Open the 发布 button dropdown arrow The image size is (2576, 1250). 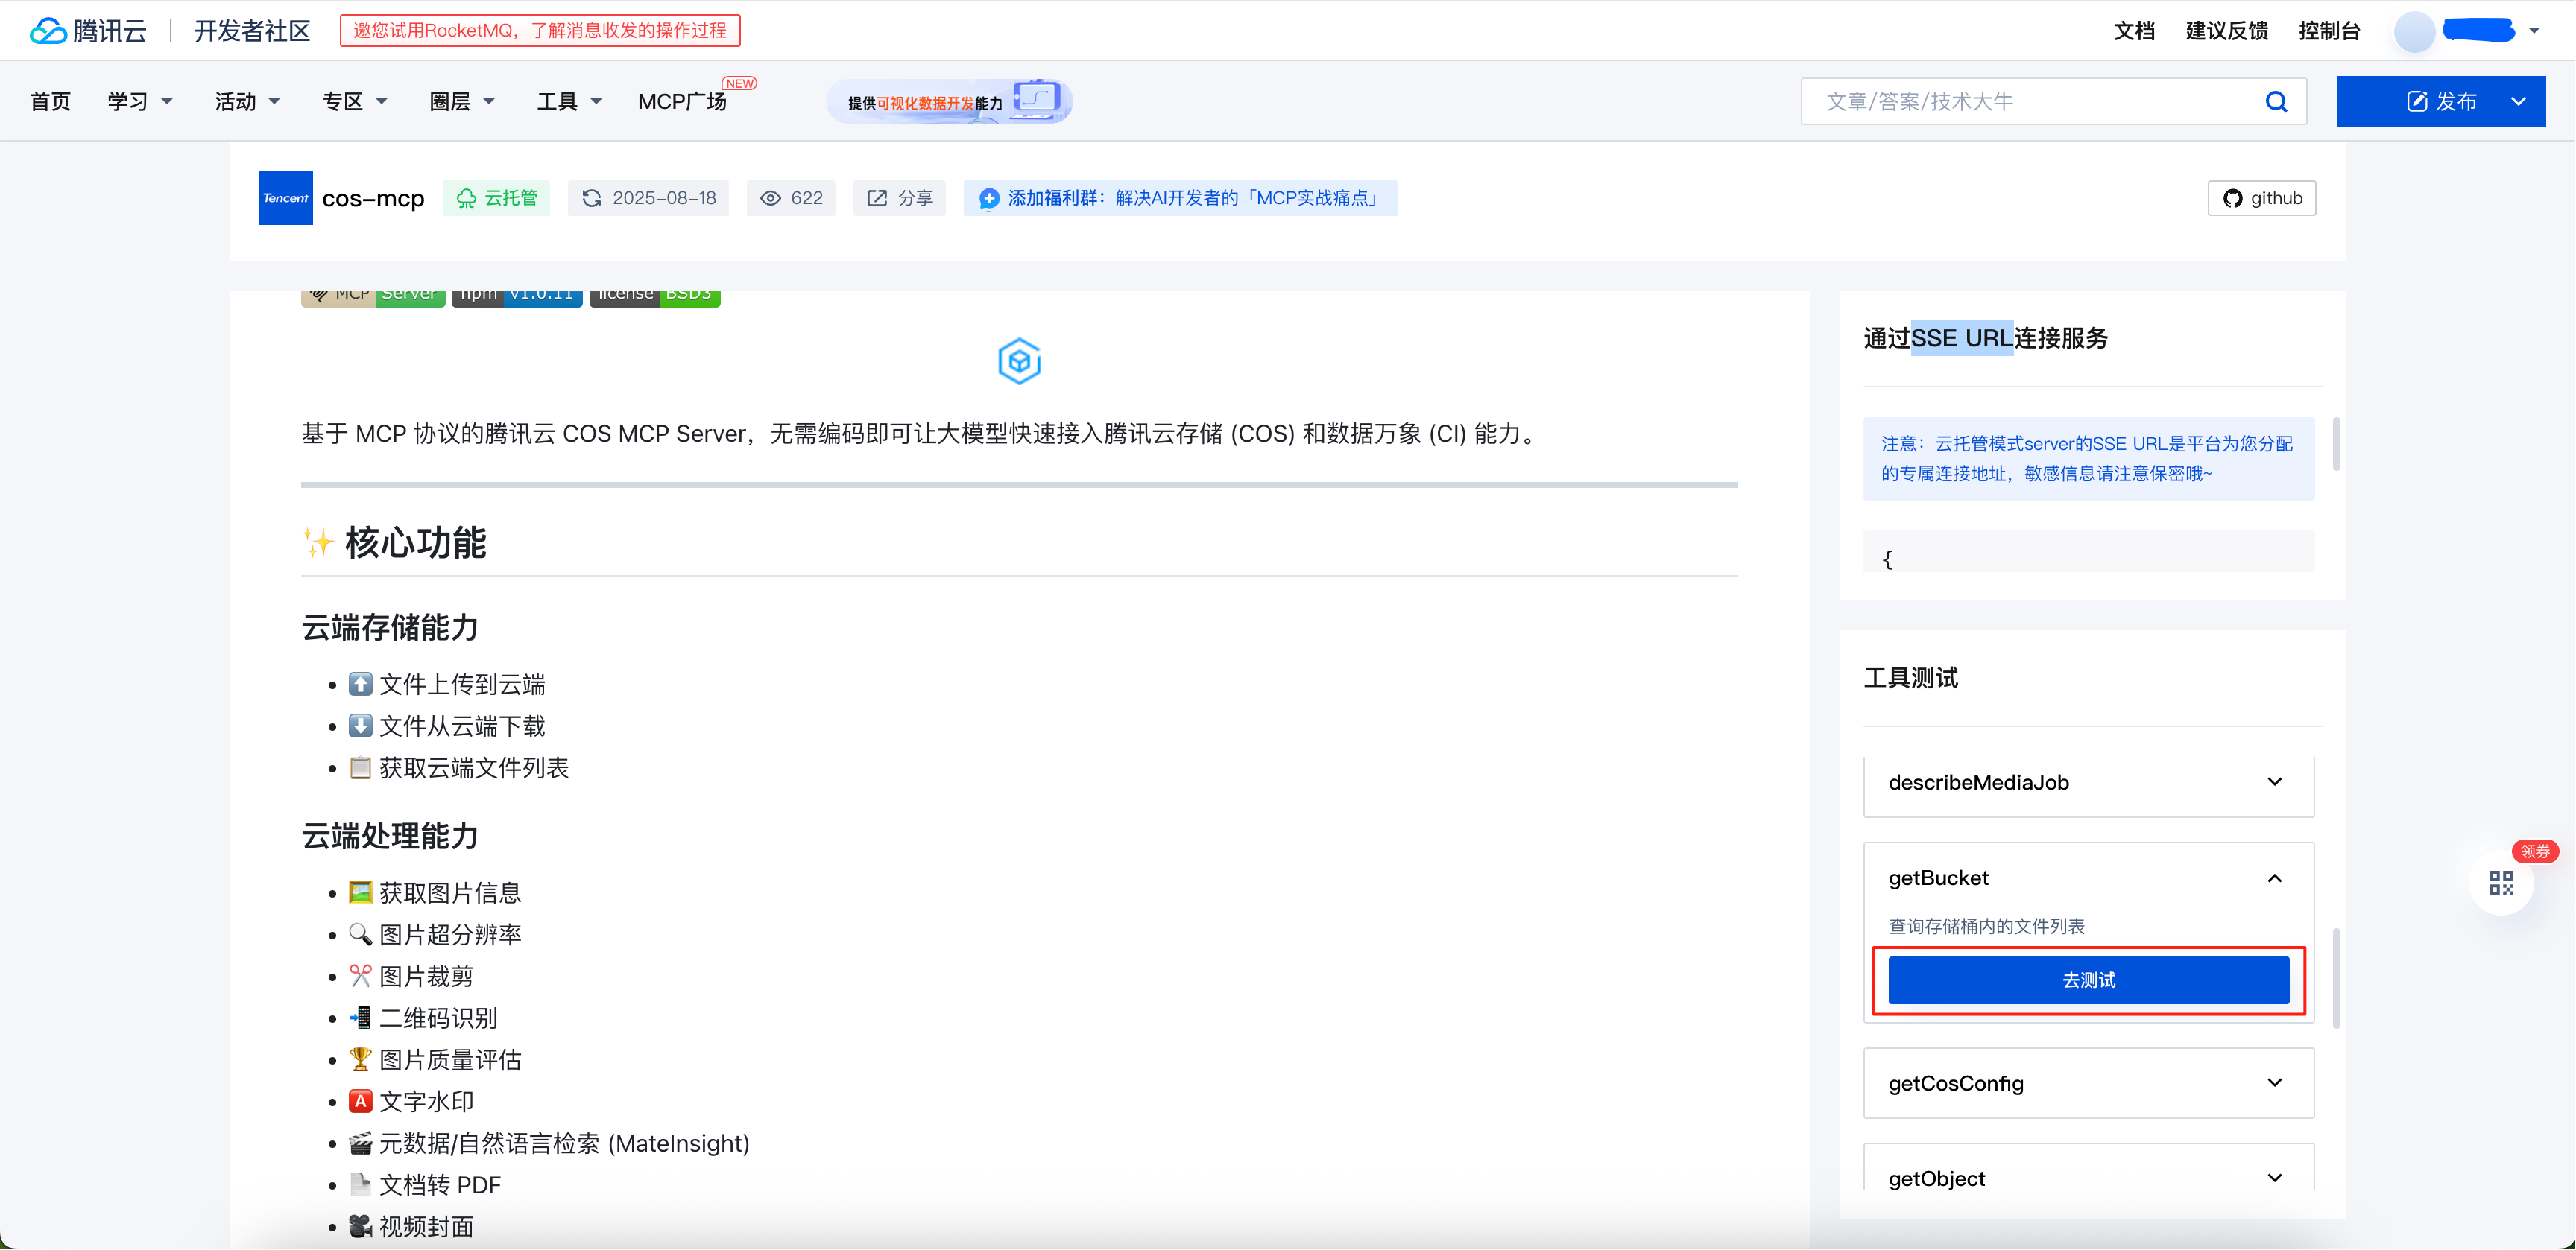(2521, 101)
